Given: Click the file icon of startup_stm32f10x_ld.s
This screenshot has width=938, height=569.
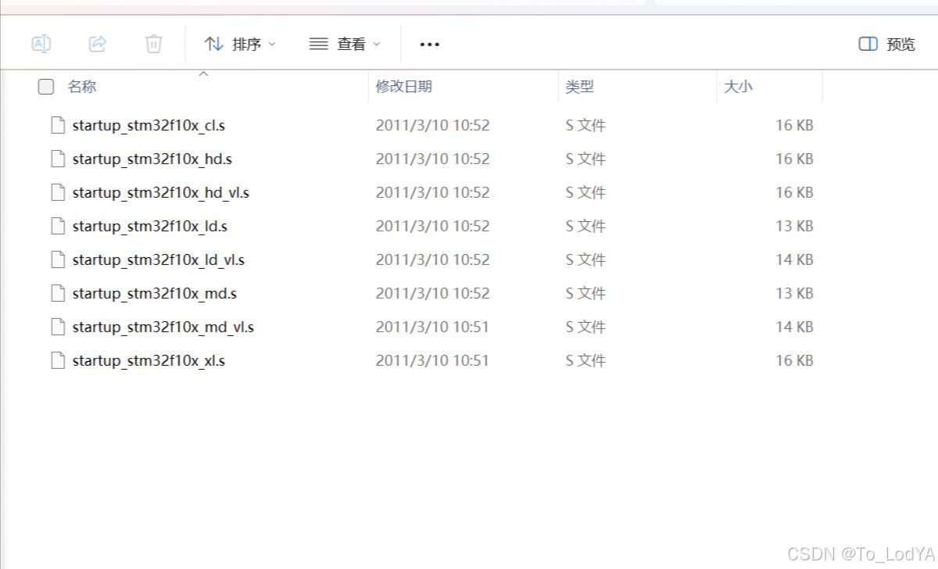Looking at the screenshot, I should click(x=58, y=226).
